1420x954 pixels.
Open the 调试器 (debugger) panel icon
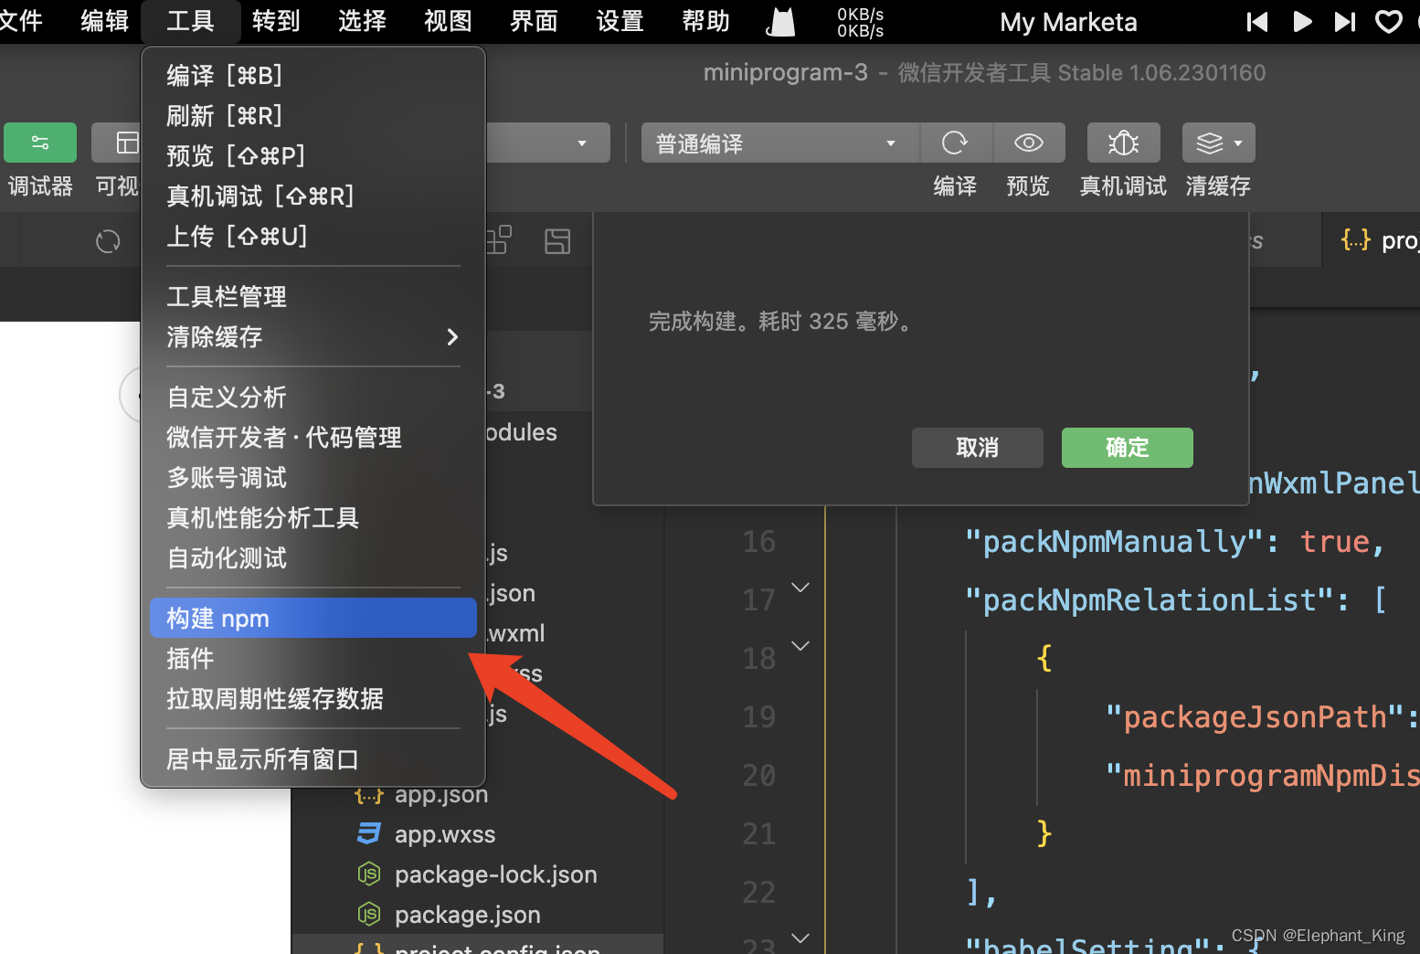coord(39,143)
